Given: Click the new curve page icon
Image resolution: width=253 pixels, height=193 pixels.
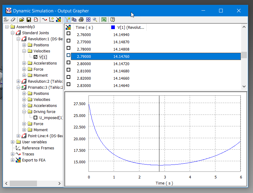Looking at the screenshot, I should [x=36, y=19].
